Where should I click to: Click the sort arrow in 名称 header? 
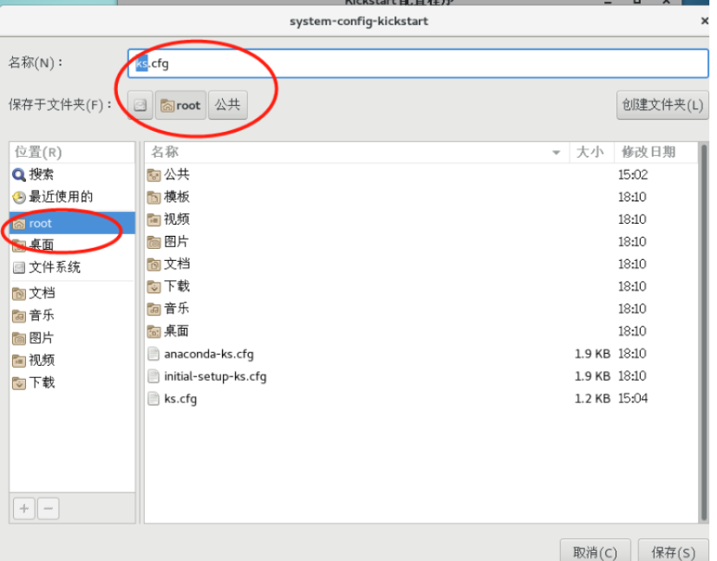pos(556,153)
